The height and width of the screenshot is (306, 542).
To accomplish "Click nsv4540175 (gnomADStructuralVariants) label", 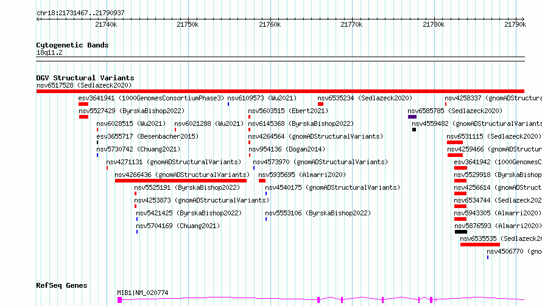I will 333,187.
